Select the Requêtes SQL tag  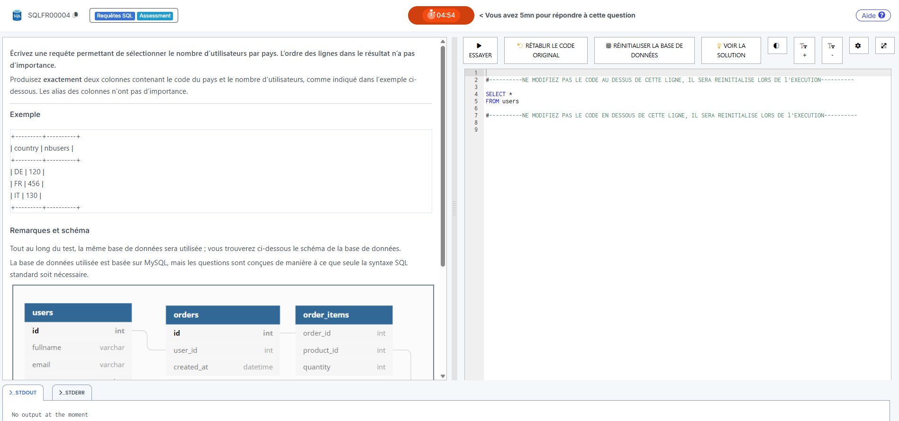tap(115, 16)
